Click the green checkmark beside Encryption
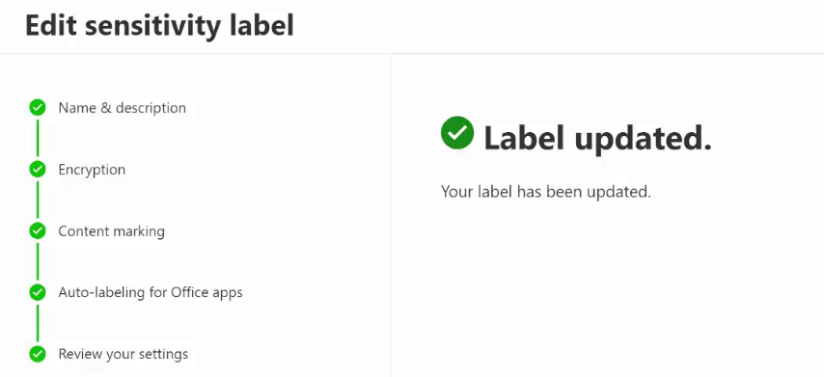The height and width of the screenshot is (377, 824). [x=38, y=169]
